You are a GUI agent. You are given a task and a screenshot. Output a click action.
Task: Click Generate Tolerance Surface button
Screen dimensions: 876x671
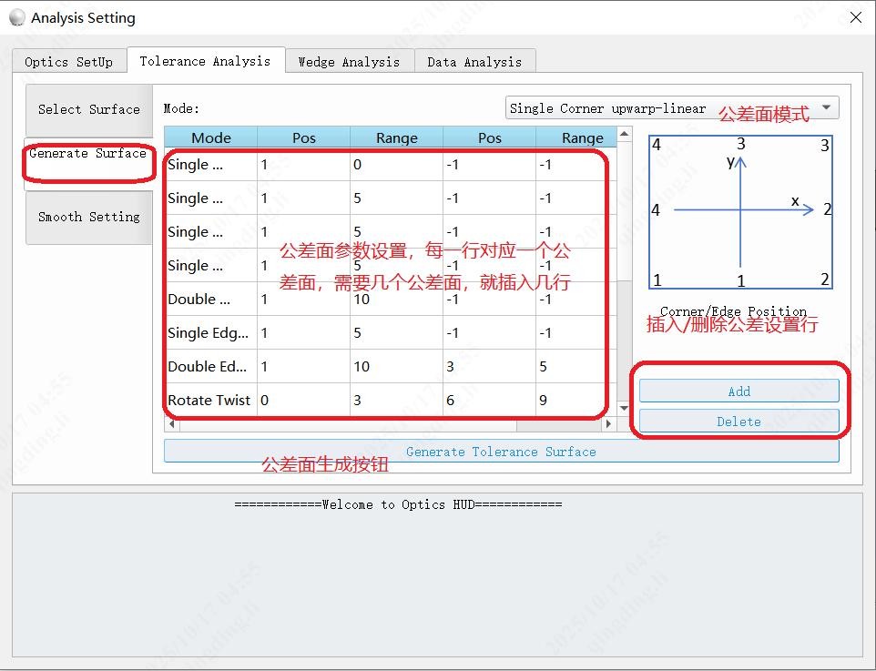[501, 452]
